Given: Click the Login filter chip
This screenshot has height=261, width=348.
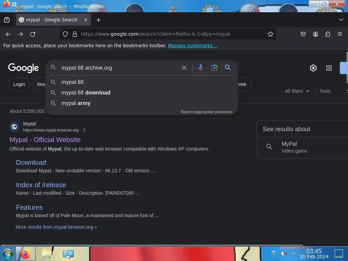Looking at the screenshot, I should (19, 84).
